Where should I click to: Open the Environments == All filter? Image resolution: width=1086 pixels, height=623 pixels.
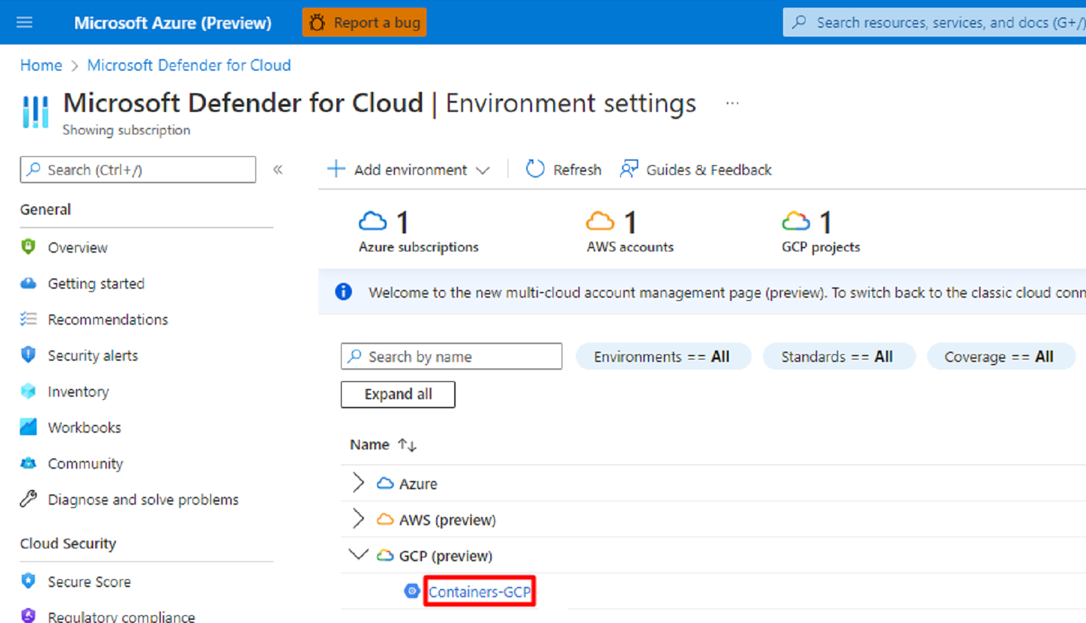[x=663, y=357]
